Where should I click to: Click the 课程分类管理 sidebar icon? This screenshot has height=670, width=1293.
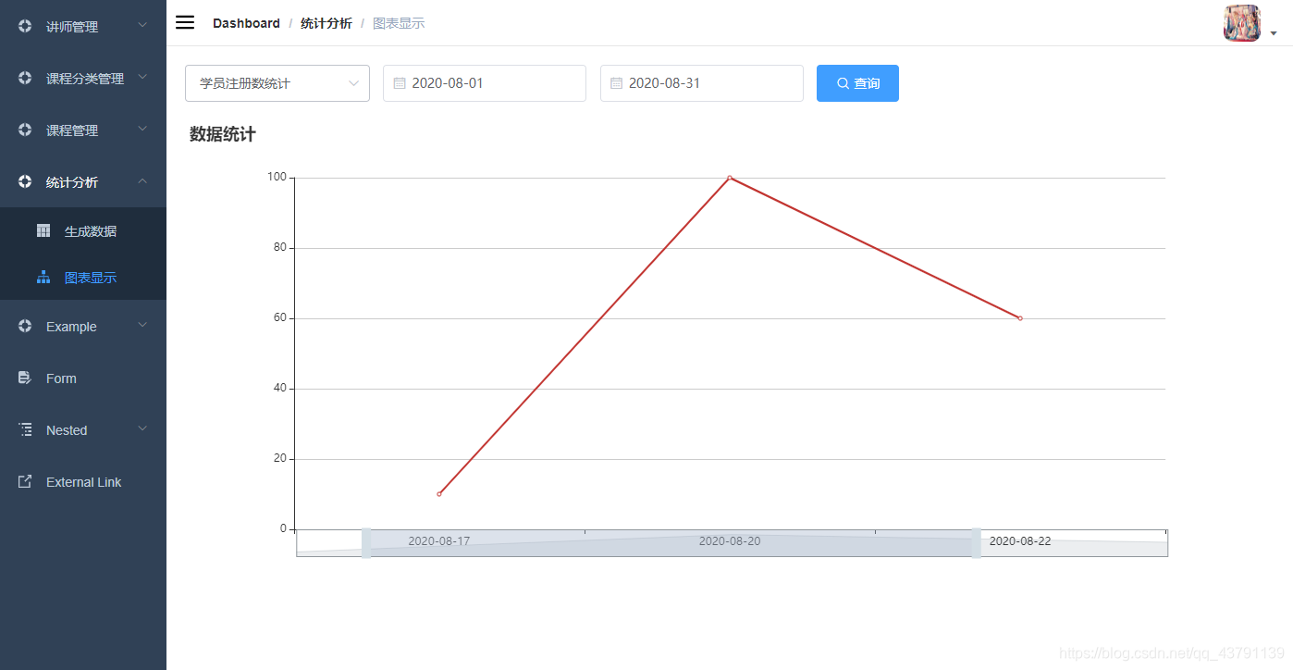[x=25, y=78]
